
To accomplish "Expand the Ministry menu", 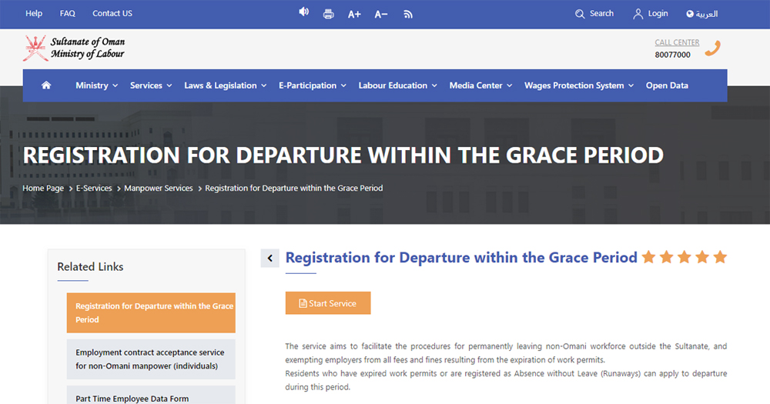I will pos(97,85).
